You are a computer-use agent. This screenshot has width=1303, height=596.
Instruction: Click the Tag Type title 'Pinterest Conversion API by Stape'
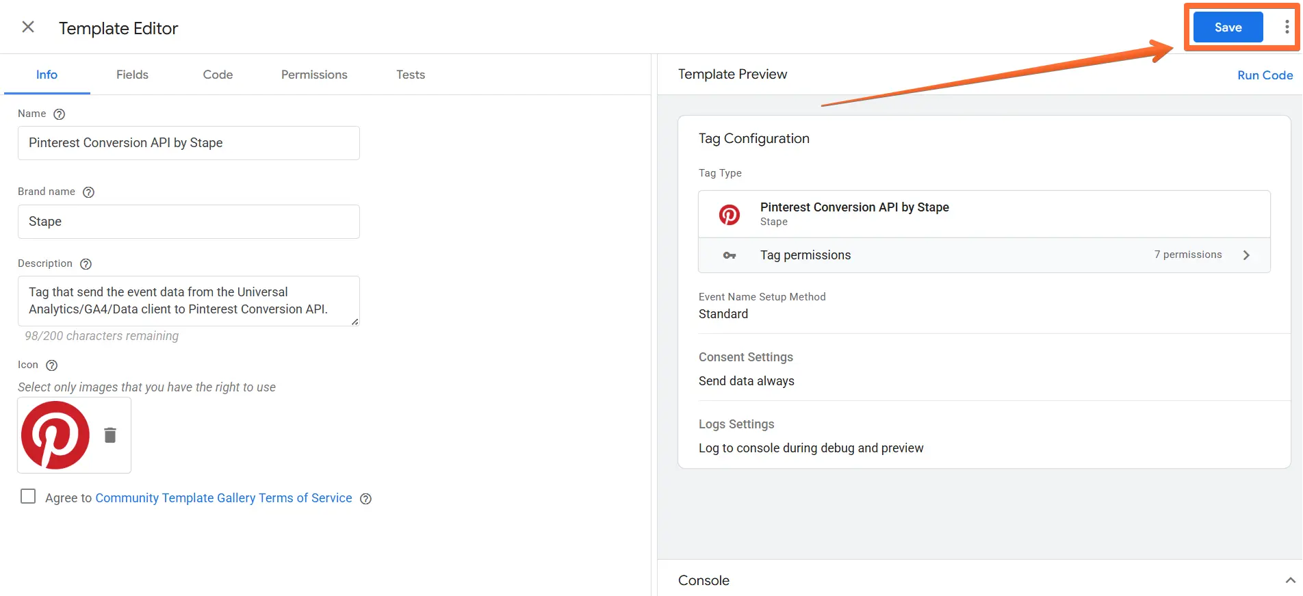tap(855, 207)
